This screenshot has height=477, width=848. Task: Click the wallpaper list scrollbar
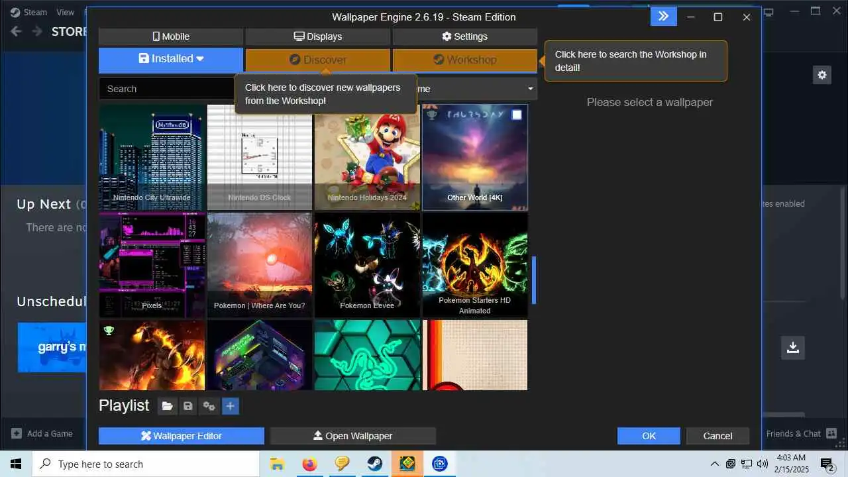[534, 280]
